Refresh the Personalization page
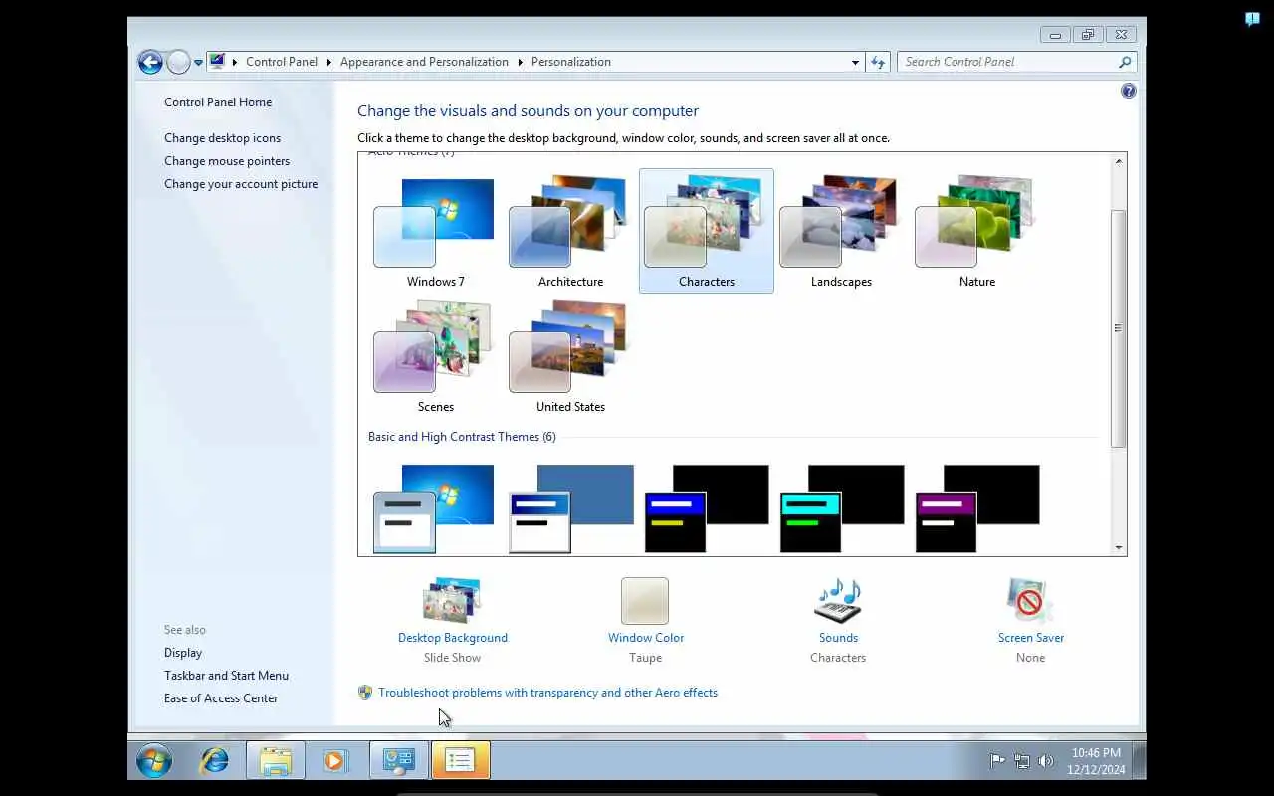The image size is (1274, 796). click(878, 62)
